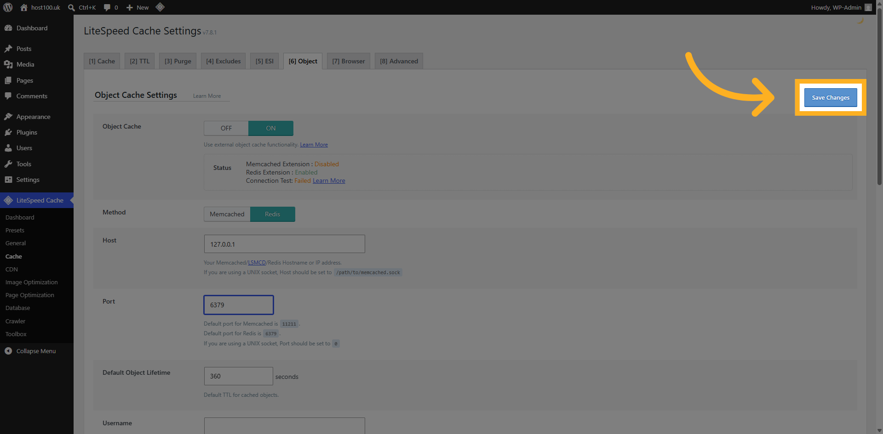Click the plus New icon
This screenshot has width=883, height=434.
coord(130,7)
